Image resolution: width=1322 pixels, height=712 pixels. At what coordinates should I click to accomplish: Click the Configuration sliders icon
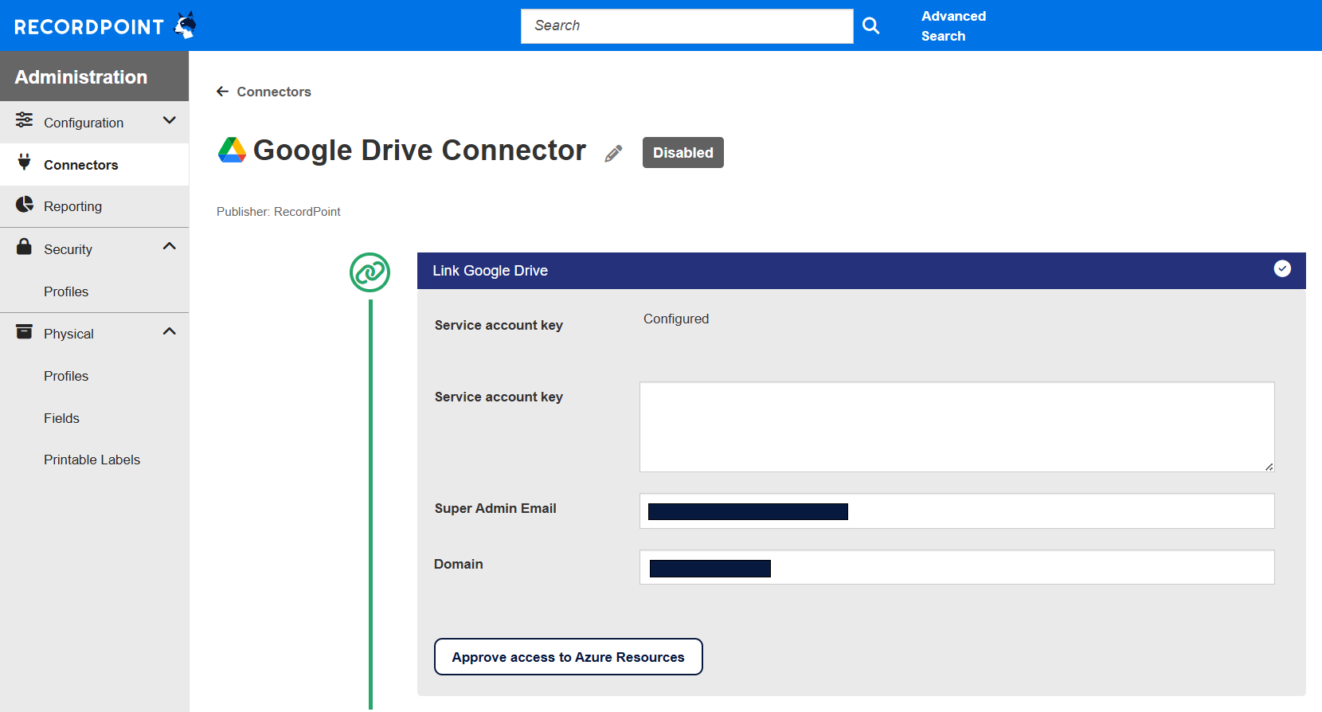25,120
